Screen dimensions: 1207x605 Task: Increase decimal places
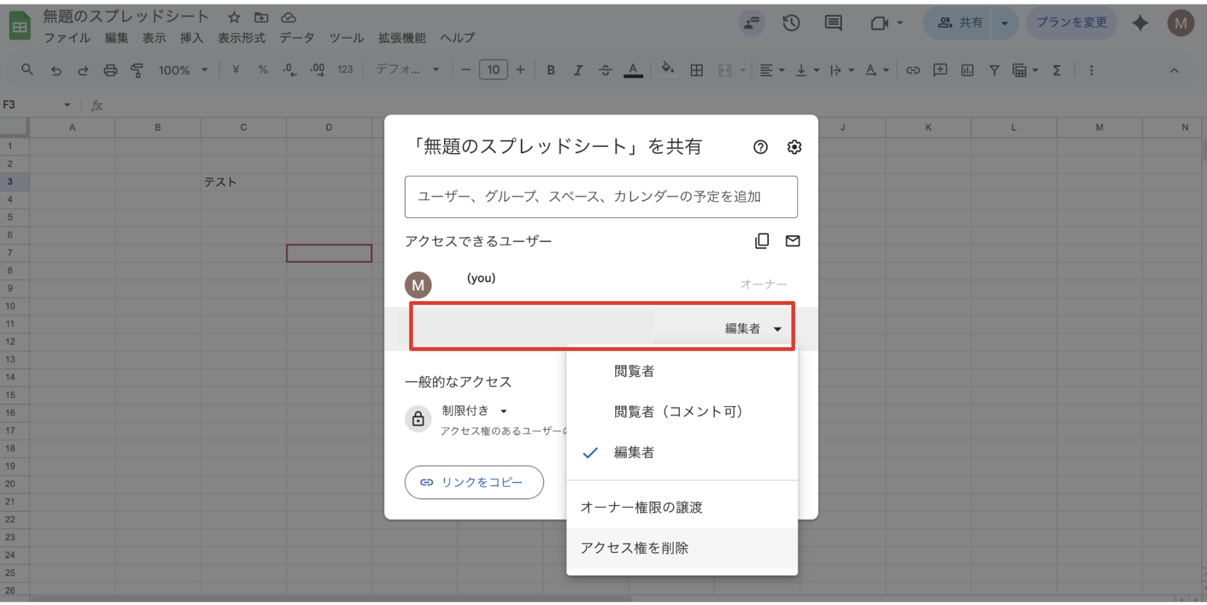coord(317,70)
